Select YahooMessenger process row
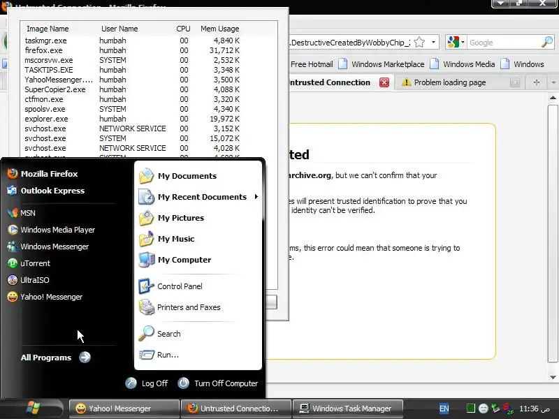This screenshot has width=559, height=419. pos(132,80)
